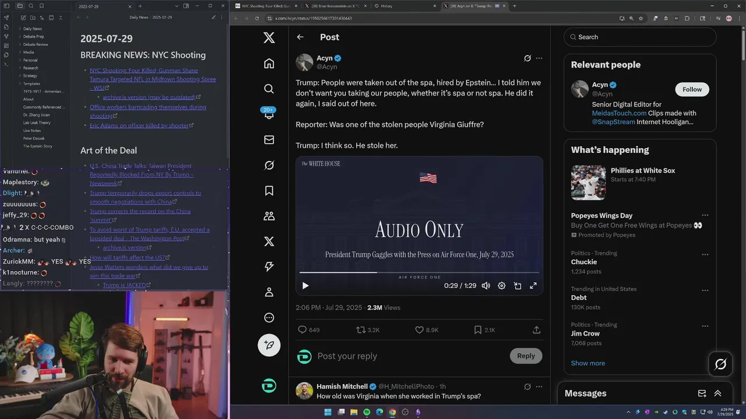The width and height of the screenshot is (746, 419).
Task: Click picture-in-picture icon on video player
Action: [x=517, y=286]
